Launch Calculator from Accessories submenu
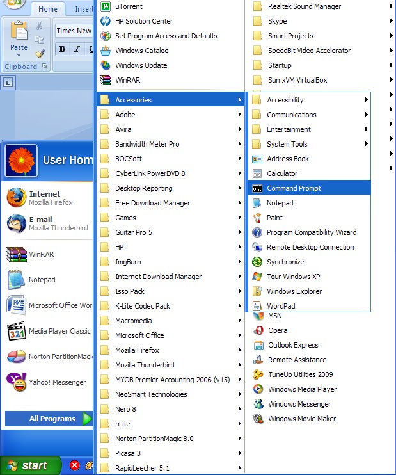This screenshot has height=475, width=396. pos(309,173)
